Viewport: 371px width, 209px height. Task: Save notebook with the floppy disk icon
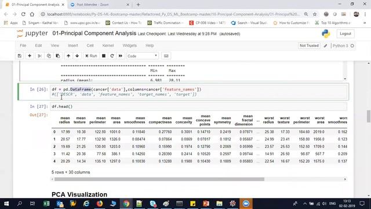coord(20,56)
